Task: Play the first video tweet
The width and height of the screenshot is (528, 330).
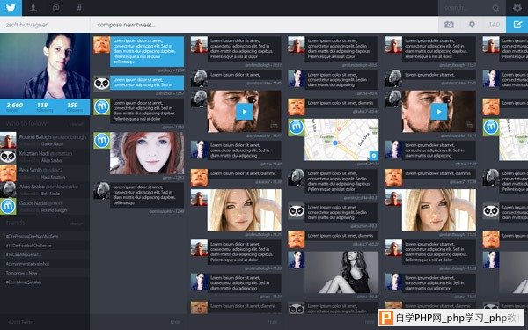Action: pyautogui.click(x=244, y=112)
